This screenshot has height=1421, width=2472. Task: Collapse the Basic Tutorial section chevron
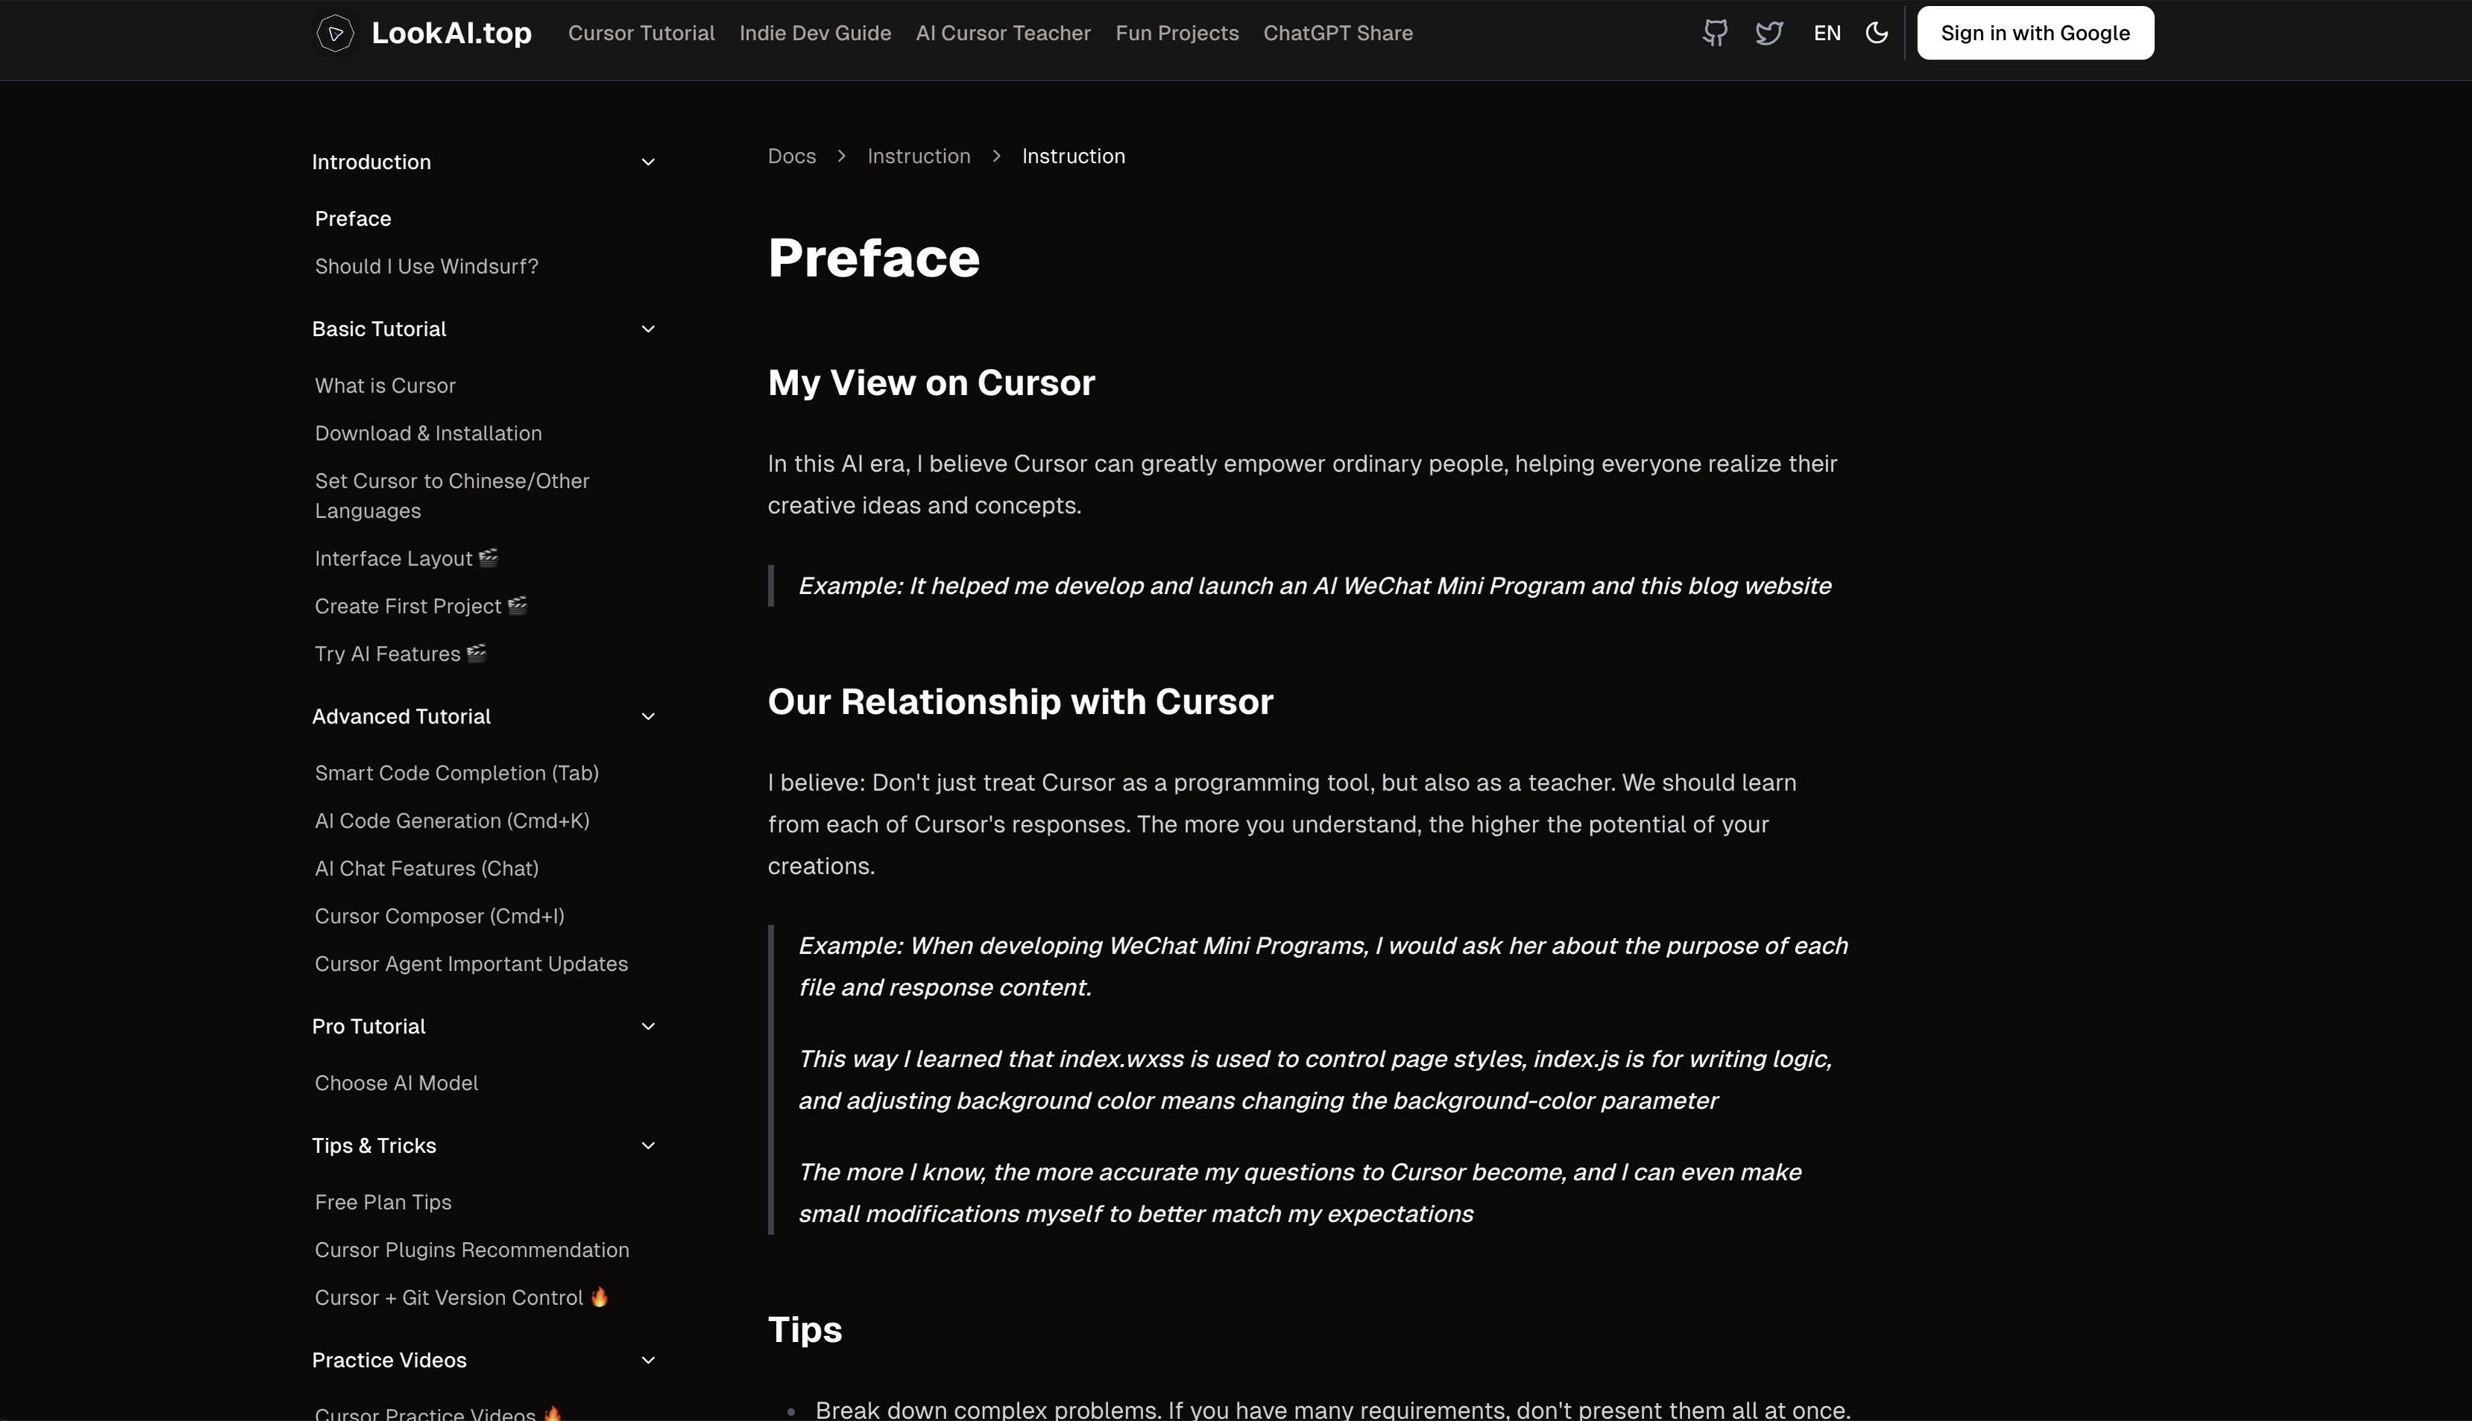coord(648,329)
